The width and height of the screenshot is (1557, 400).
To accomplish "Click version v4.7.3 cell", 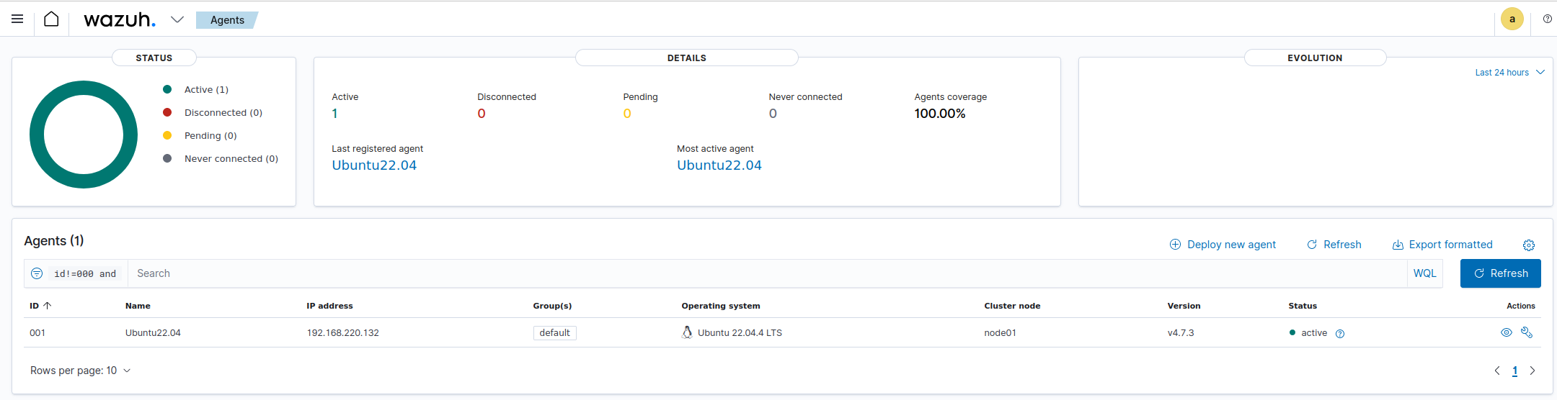I will pyautogui.click(x=1181, y=333).
